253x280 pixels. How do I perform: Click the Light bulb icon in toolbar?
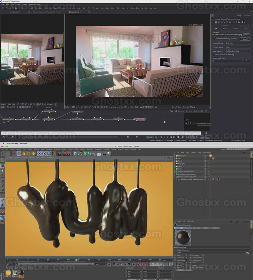point(108,153)
